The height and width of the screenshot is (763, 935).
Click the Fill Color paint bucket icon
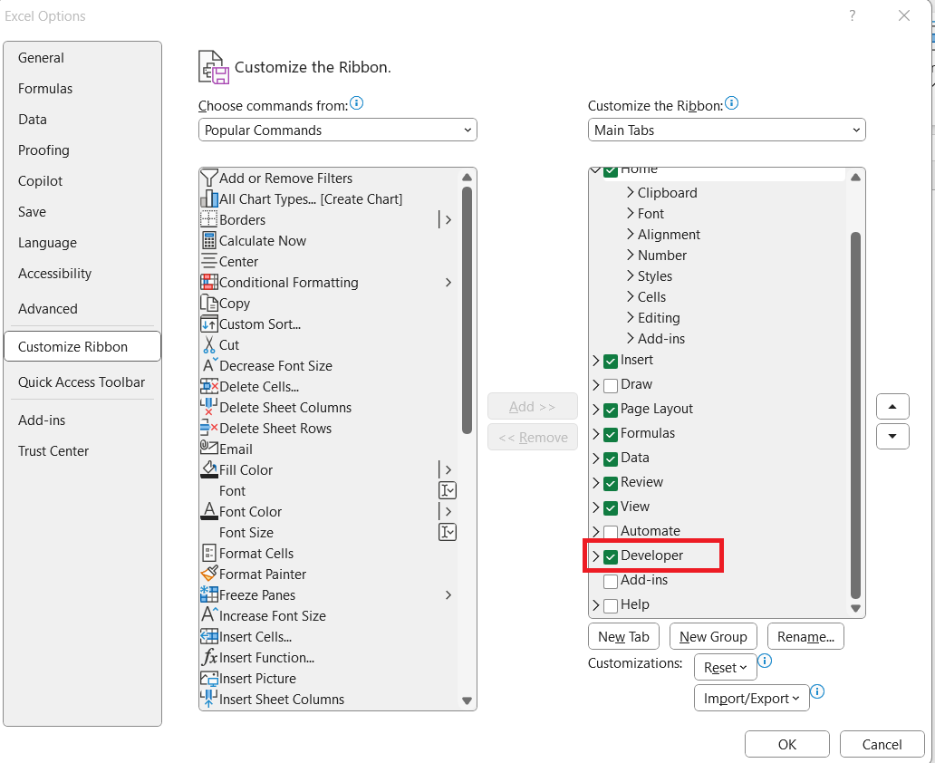208,469
